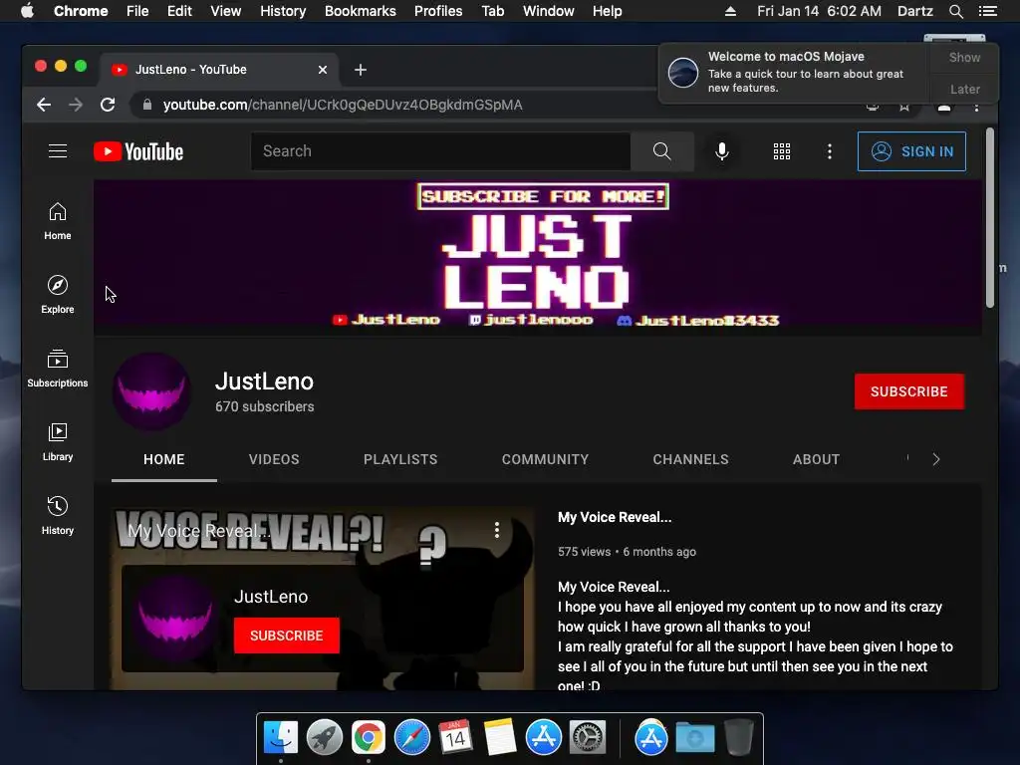Switch to the PLAYLISTS tab

[400, 459]
